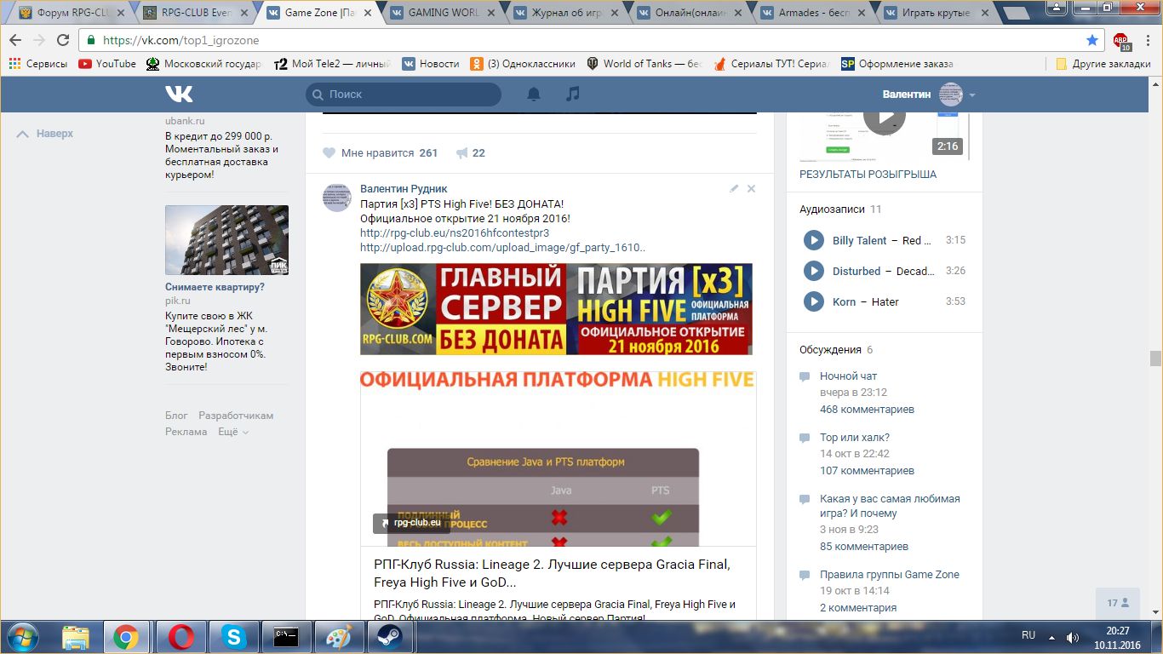This screenshot has height=654, width=1163.
Task: Play the Billy Talent track
Action: coord(814,240)
